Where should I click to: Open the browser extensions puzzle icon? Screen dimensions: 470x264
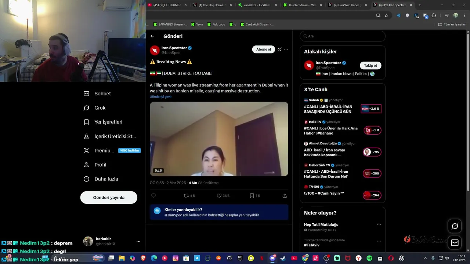coord(434,15)
